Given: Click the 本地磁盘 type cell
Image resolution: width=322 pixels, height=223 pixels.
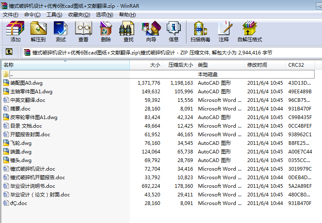Looking at the screenshot, I should 208,74.
